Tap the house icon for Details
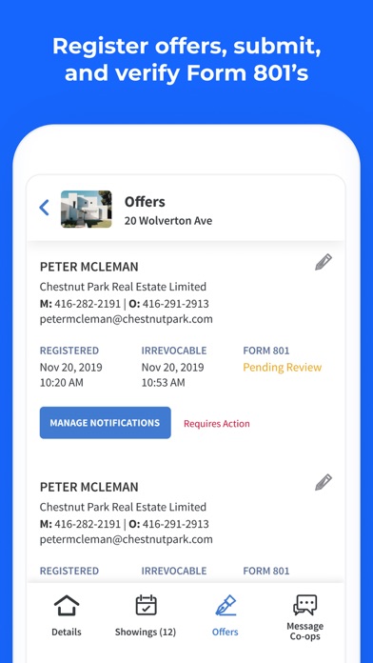This screenshot has width=373, height=663. pos(67,605)
